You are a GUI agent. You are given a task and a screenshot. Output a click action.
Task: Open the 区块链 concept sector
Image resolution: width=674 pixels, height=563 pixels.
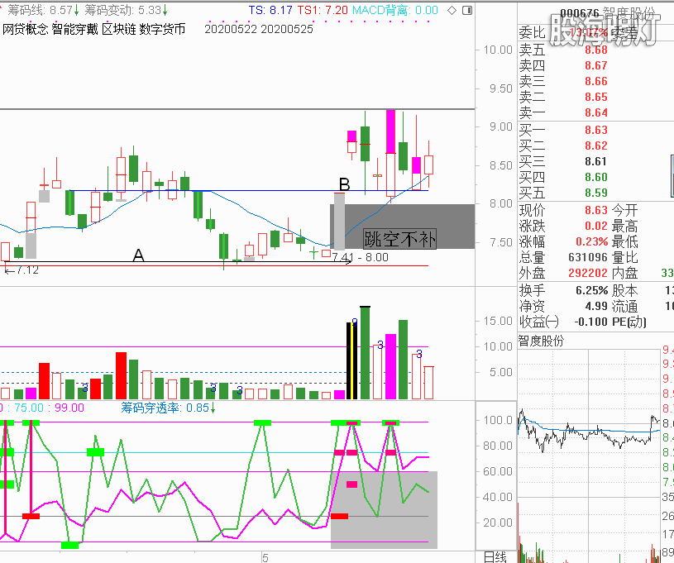[x=118, y=29]
